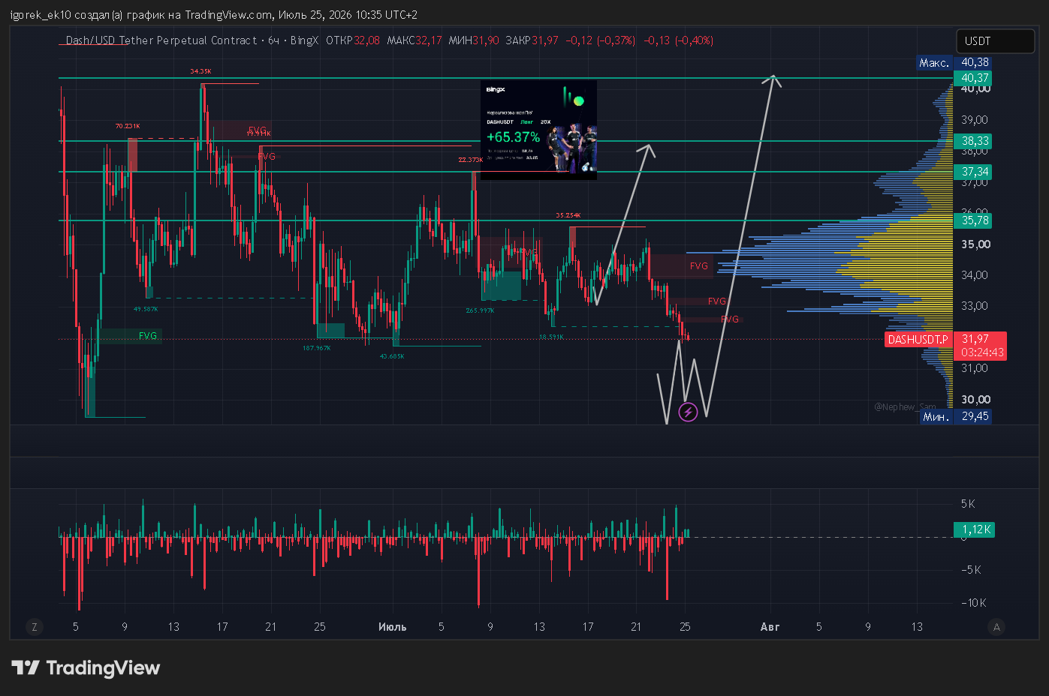Image resolution: width=1049 pixels, height=696 pixels.
Task: Click the TradingView logo
Action: pos(86,668)
